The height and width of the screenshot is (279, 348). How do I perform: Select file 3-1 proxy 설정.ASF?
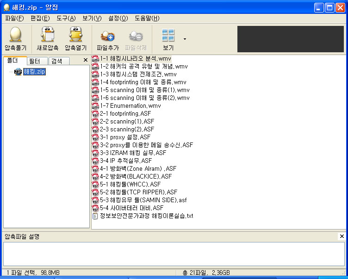(x=125, y=137)
